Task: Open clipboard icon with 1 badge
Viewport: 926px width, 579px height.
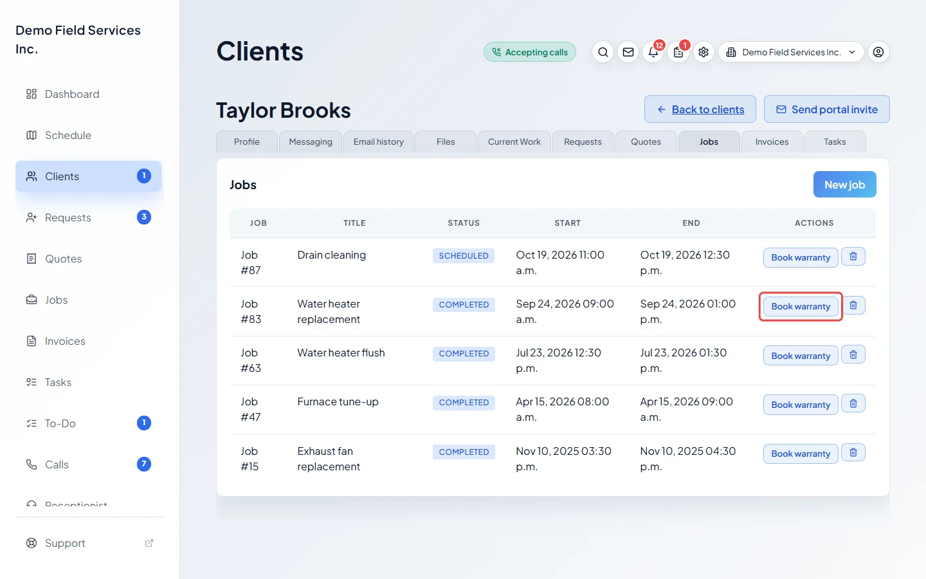Action: point(678,52)
